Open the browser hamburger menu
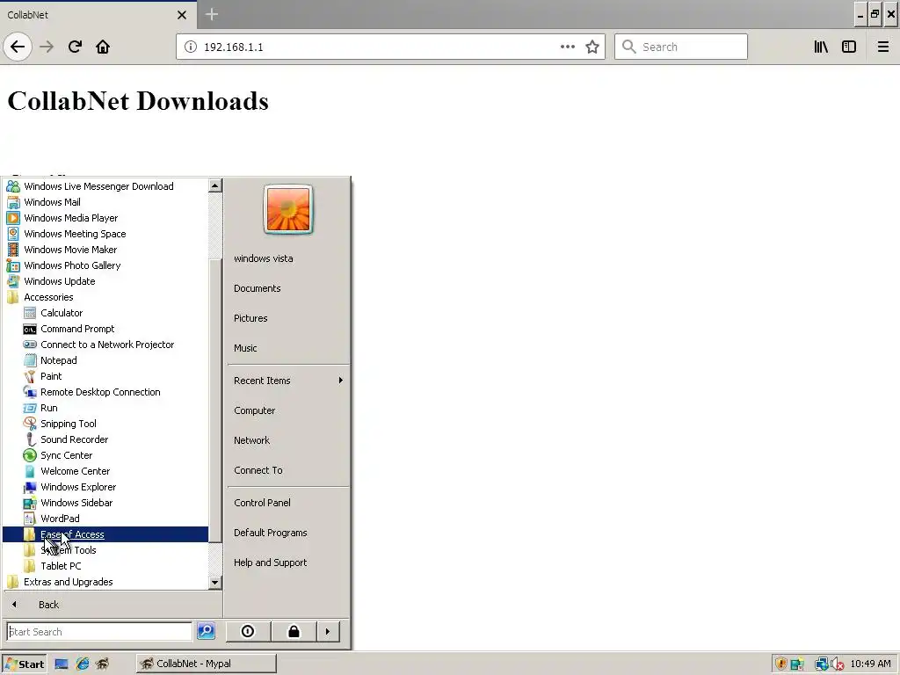The height and width of the screenshot is (675, 900). coord(882,47)
